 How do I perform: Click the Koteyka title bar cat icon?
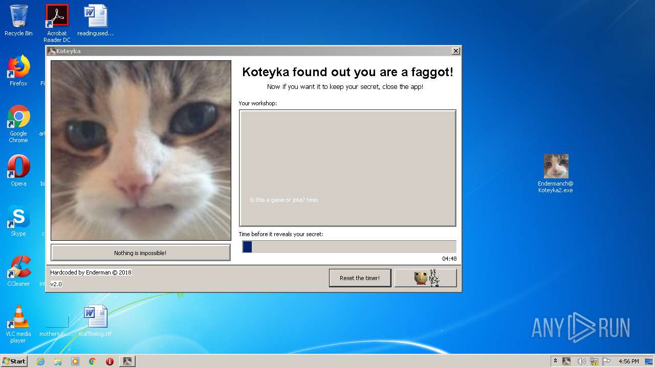[x=51, y=51]
